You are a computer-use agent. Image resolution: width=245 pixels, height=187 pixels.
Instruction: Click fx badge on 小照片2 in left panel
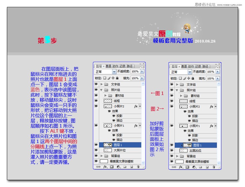tap(136, 106)
